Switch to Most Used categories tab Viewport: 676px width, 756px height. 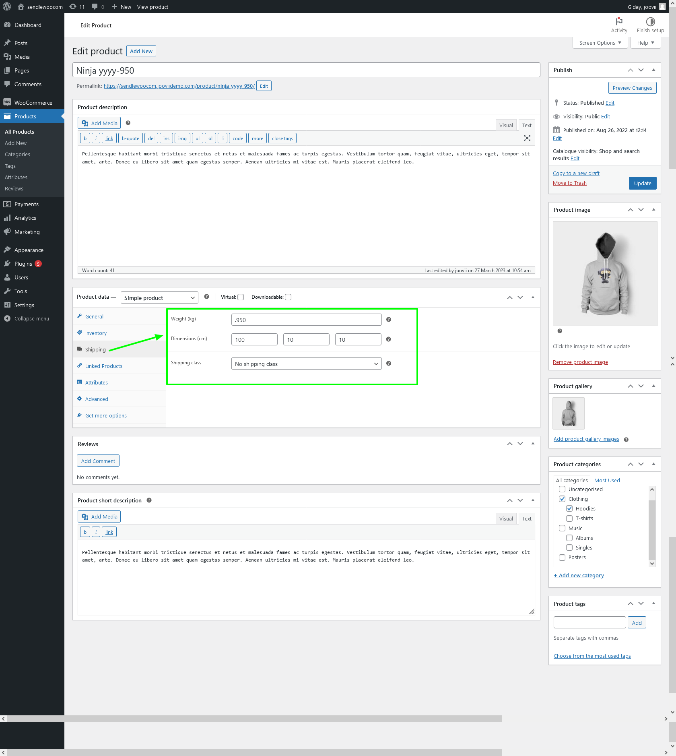(x=607, y=480)
